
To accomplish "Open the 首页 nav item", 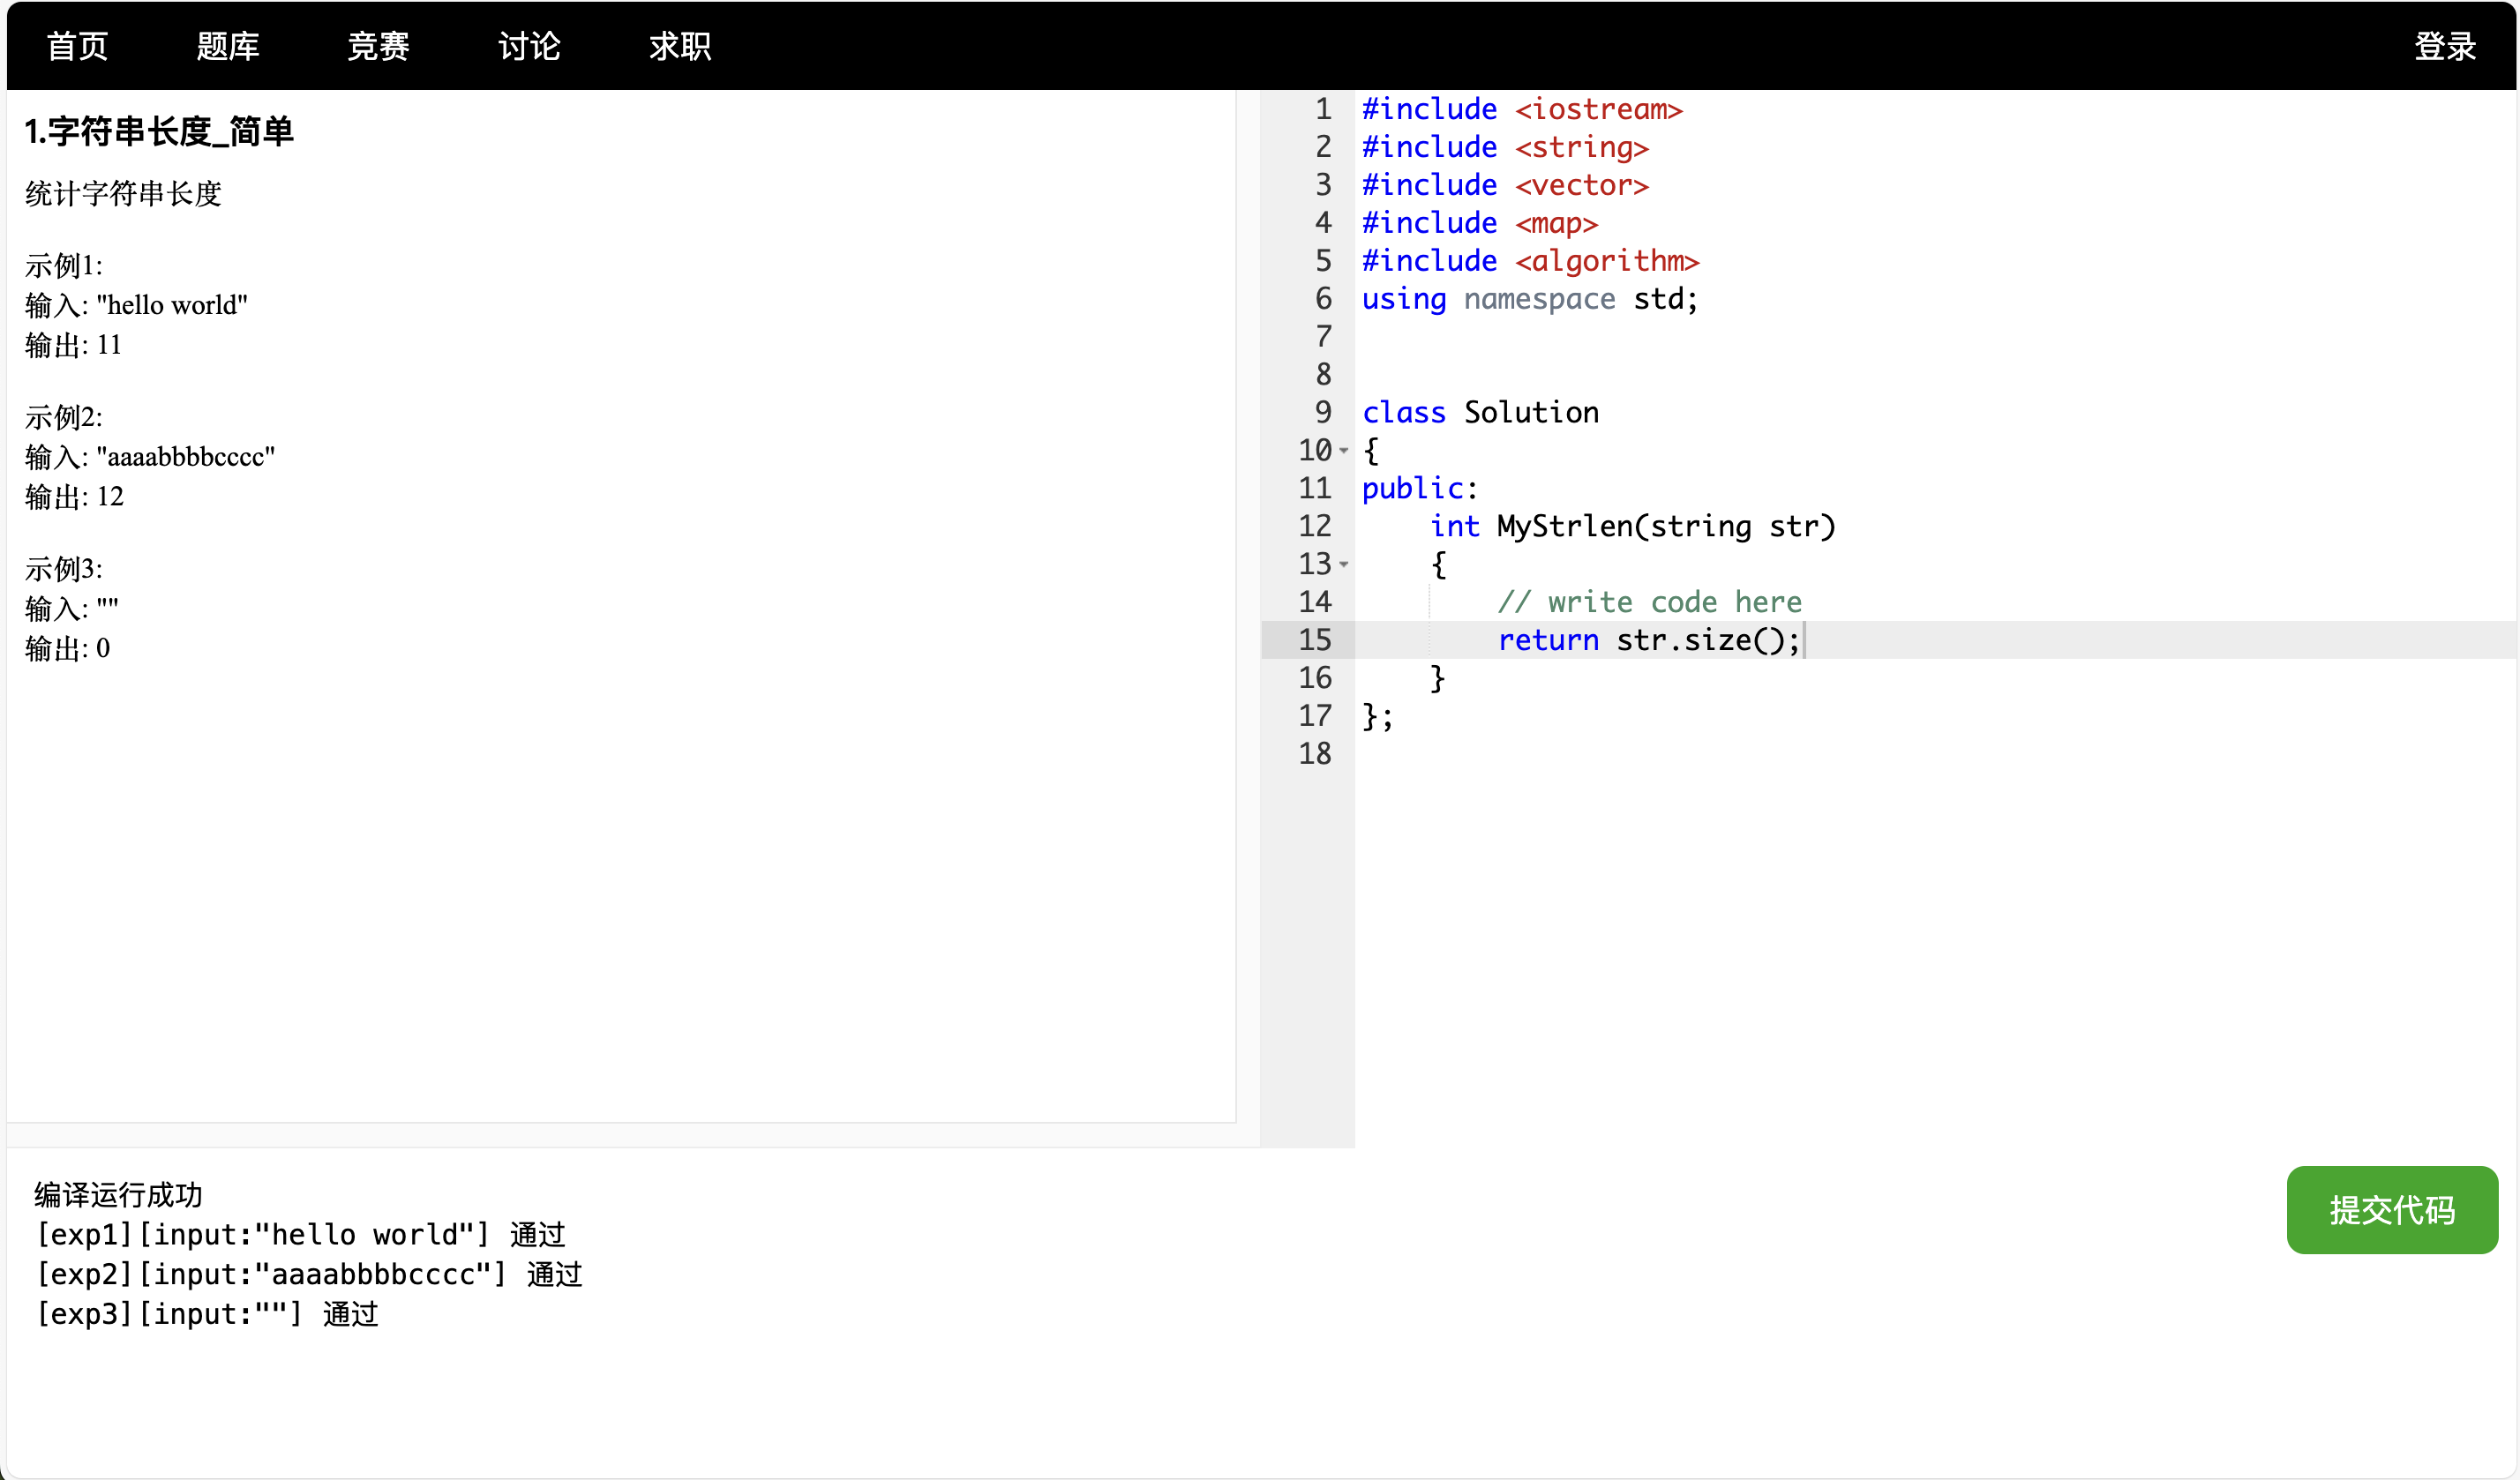I will [77, 46].
